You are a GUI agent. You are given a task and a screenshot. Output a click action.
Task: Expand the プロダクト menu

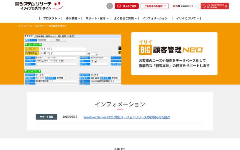52,18
